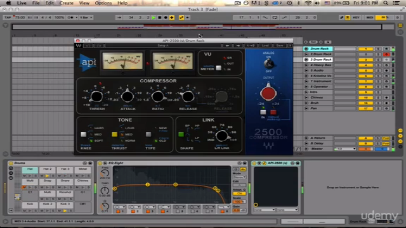Toggle EQ Eight Adapt. Q On button

239,193
